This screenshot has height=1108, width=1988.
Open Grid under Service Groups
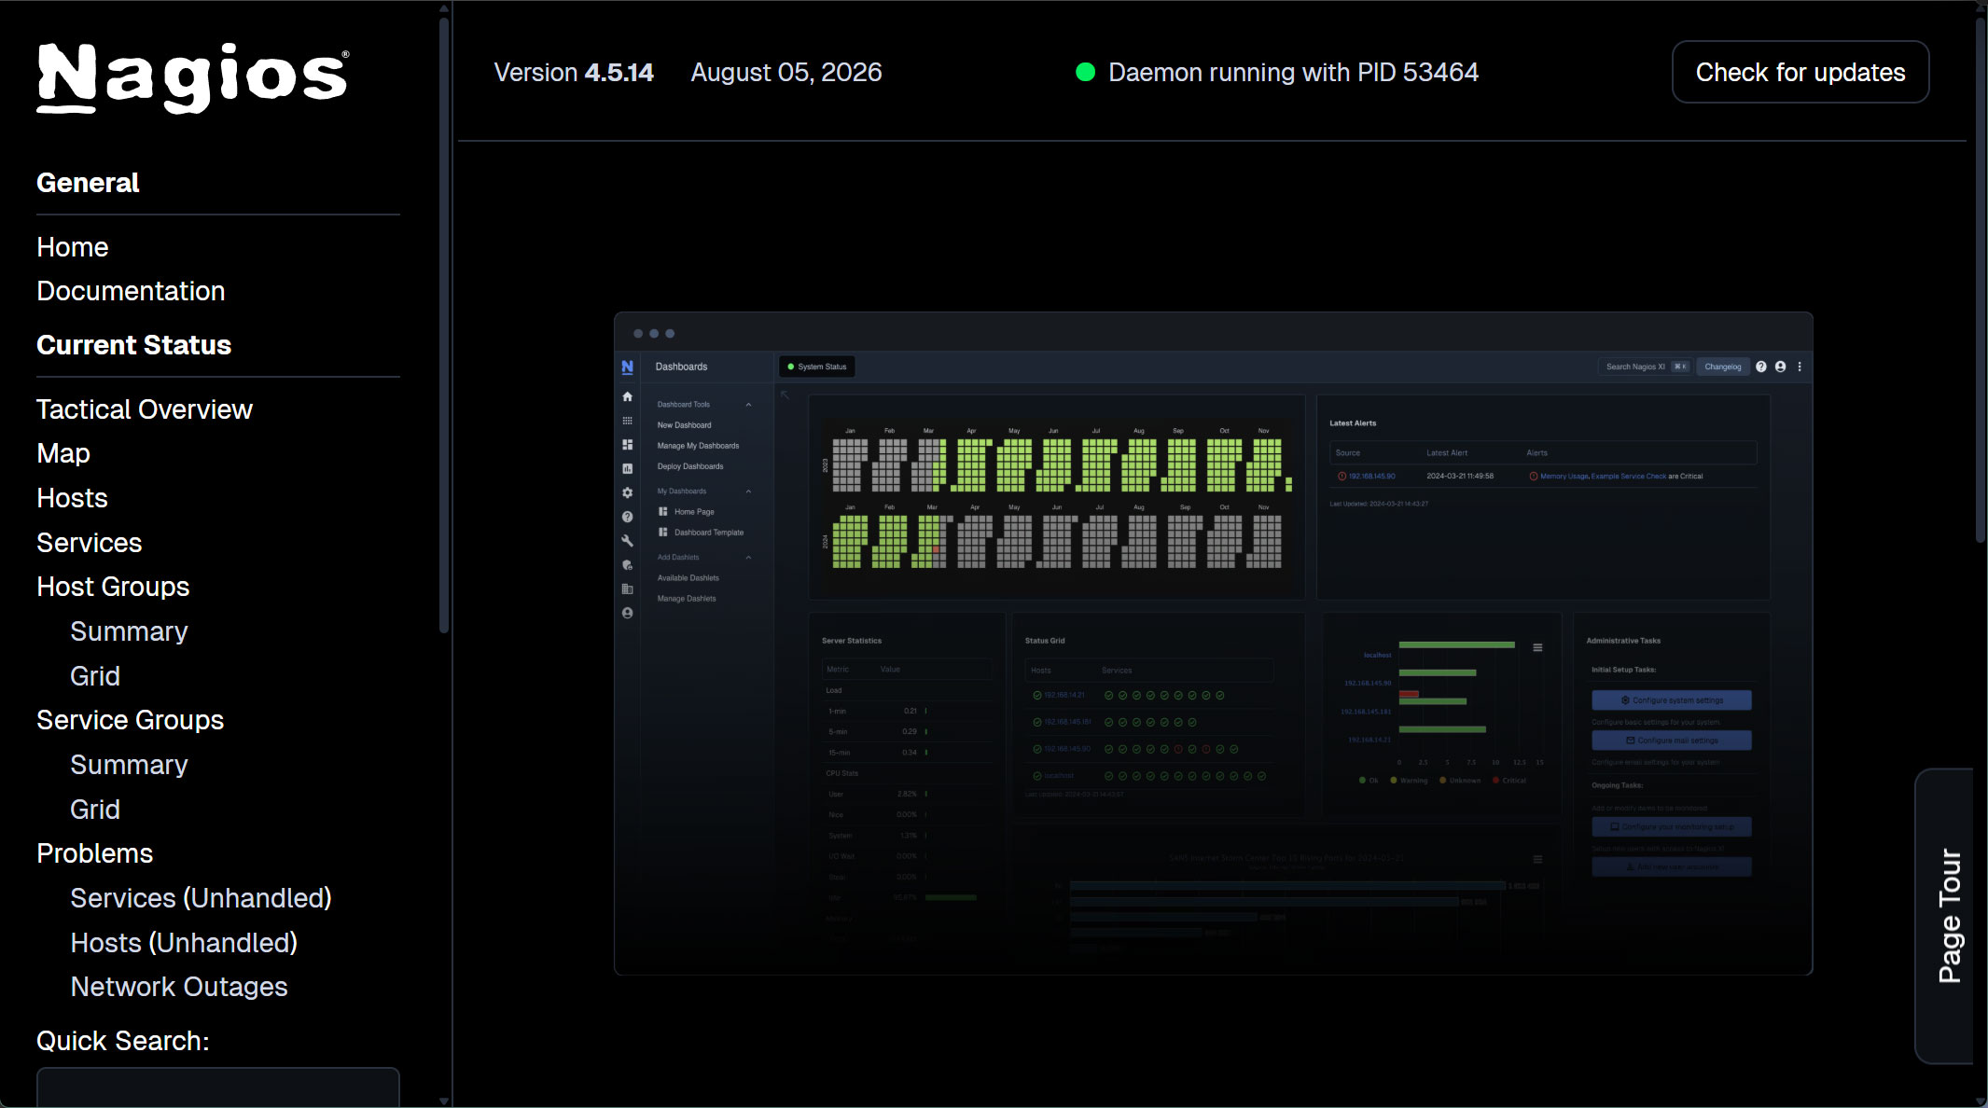(x=95, y=810)
